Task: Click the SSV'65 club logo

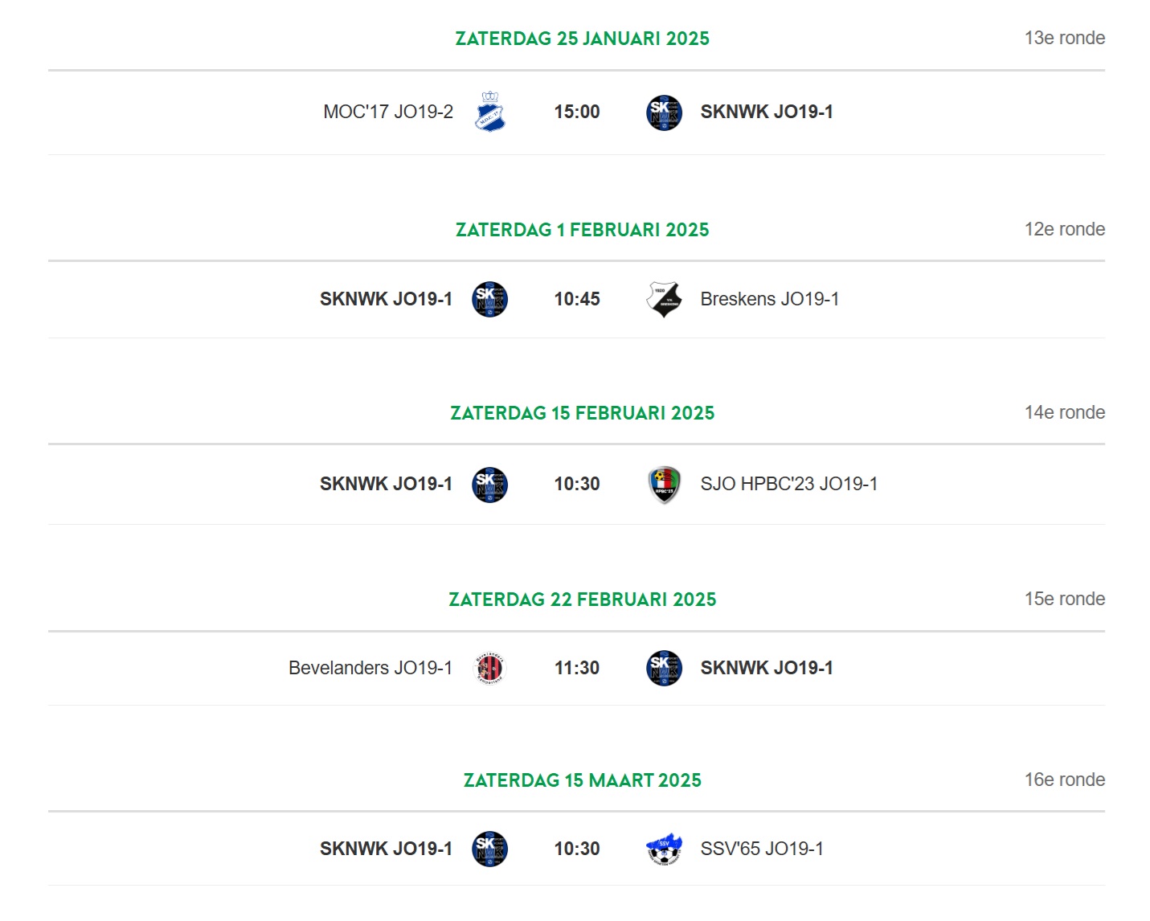Action: (664, 849)
